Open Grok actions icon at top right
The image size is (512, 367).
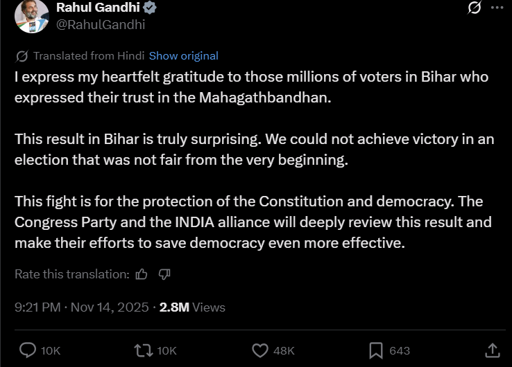475,8
